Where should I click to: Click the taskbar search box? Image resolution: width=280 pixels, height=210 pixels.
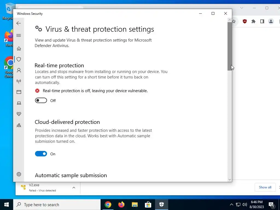57,205
